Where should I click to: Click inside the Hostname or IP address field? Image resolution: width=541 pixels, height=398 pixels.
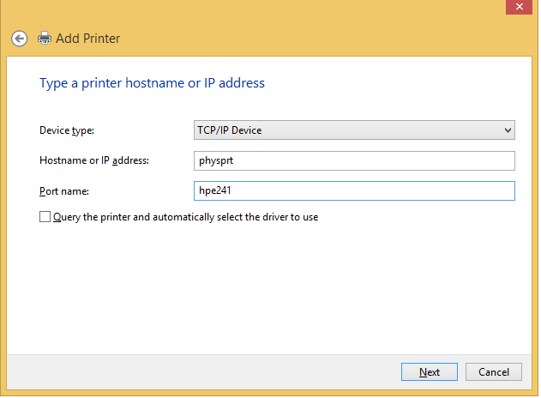(x=386, y=160)
